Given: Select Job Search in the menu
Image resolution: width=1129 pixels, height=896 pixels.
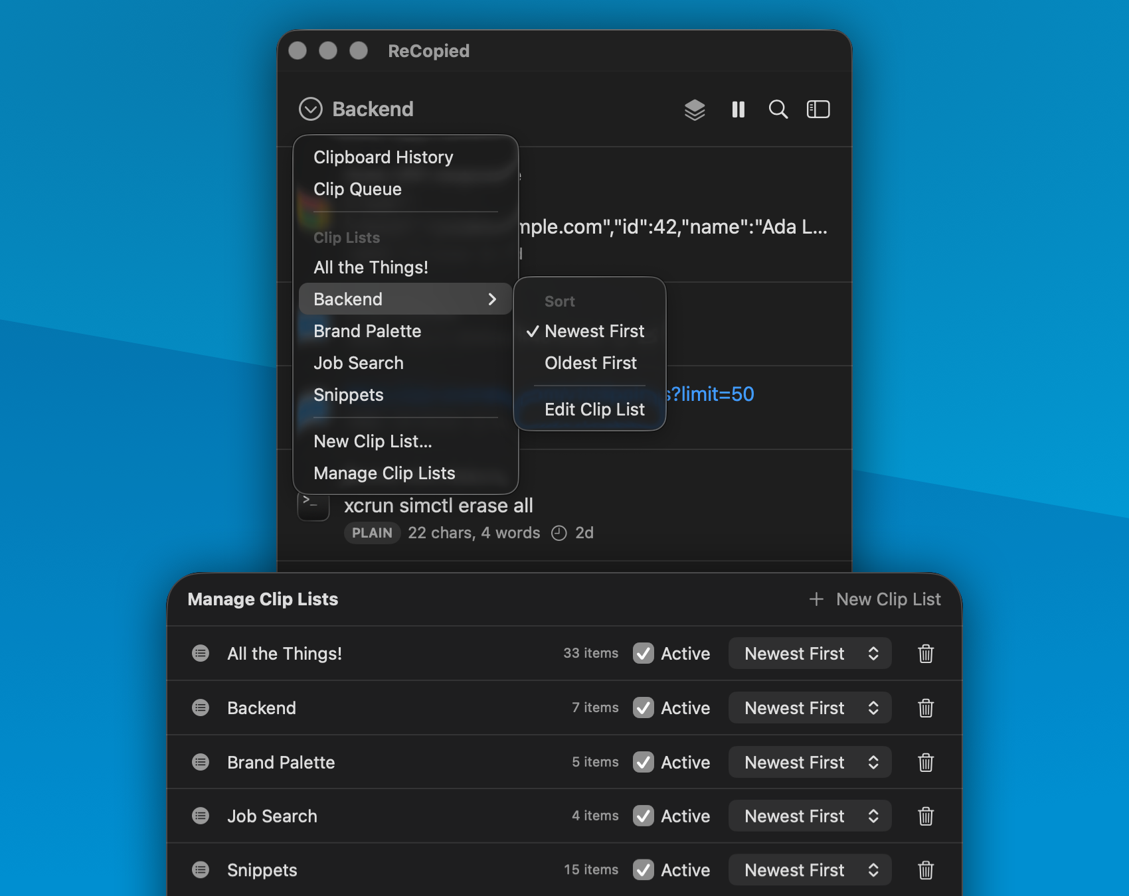Looking at the screenshot, I should 405,363.
